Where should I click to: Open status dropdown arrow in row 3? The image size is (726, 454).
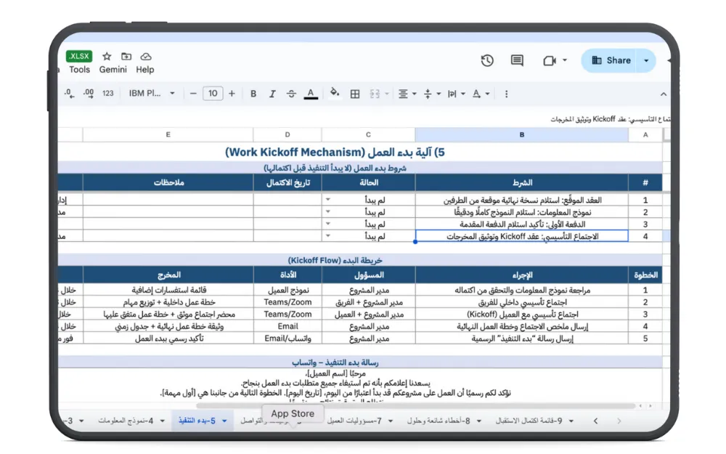[328, 224]
